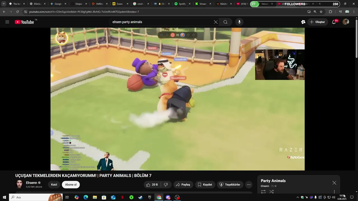Go back with the browser back arrow
This screenshot has height=201, width=358.
[4, 12]
